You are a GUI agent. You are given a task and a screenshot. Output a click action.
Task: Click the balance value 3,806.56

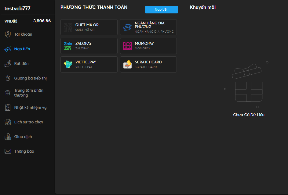(x=42, y=21)
